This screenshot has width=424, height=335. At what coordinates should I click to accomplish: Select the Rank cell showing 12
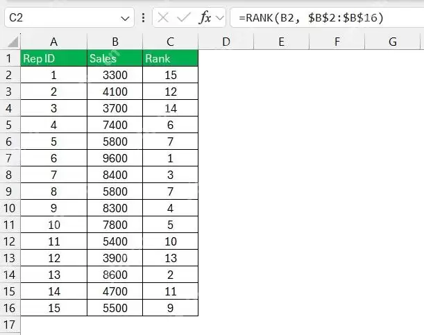pyautogui.click(x=170, y=92)
